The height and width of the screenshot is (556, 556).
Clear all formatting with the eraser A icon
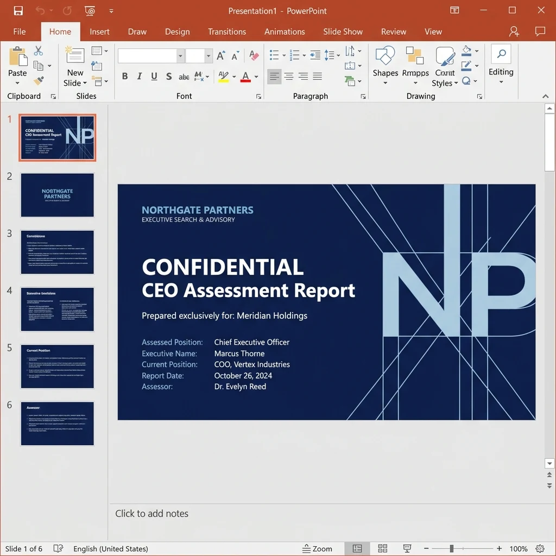point(254,55)
